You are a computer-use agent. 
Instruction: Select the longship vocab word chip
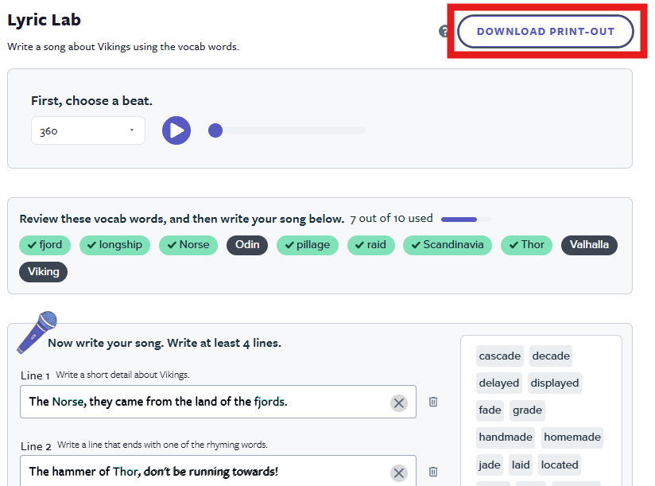tap(115, 245)
